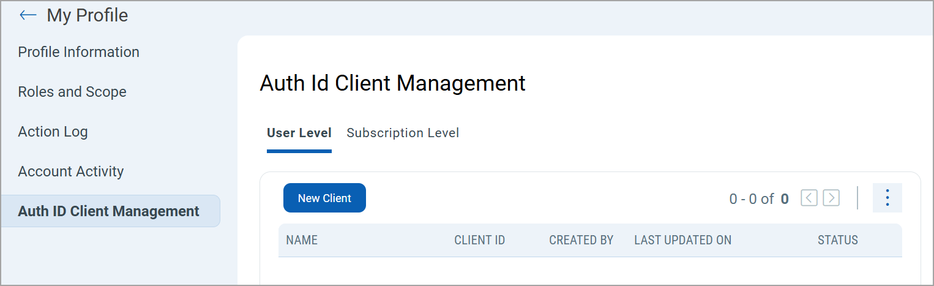Switch to the Subscription Level tab
934x286 pixels.
pos(403,133)
